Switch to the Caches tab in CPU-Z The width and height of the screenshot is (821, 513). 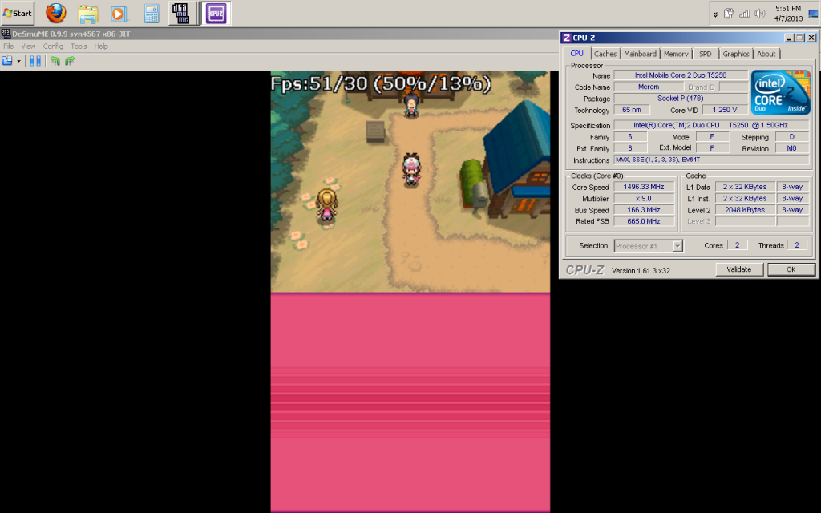(x=605, y=54)
